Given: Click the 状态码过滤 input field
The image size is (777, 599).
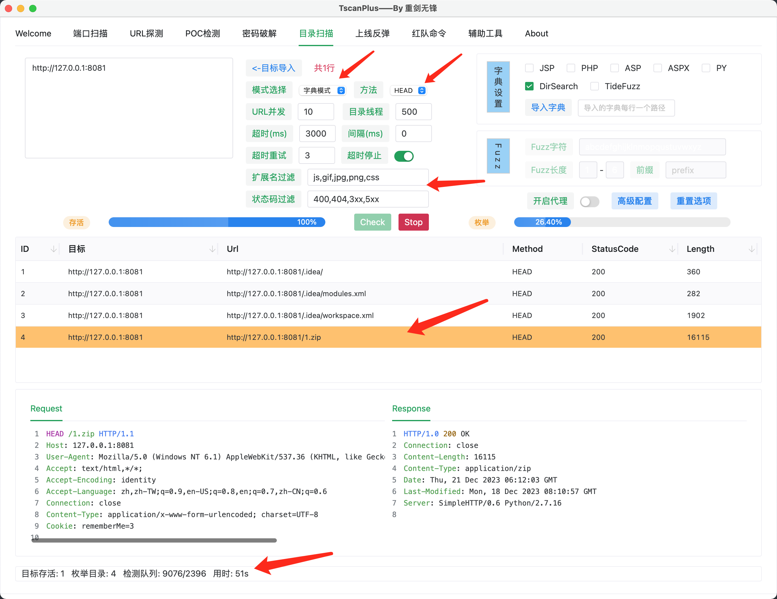Looking at the screenshot, I should [x=368, y=199].
